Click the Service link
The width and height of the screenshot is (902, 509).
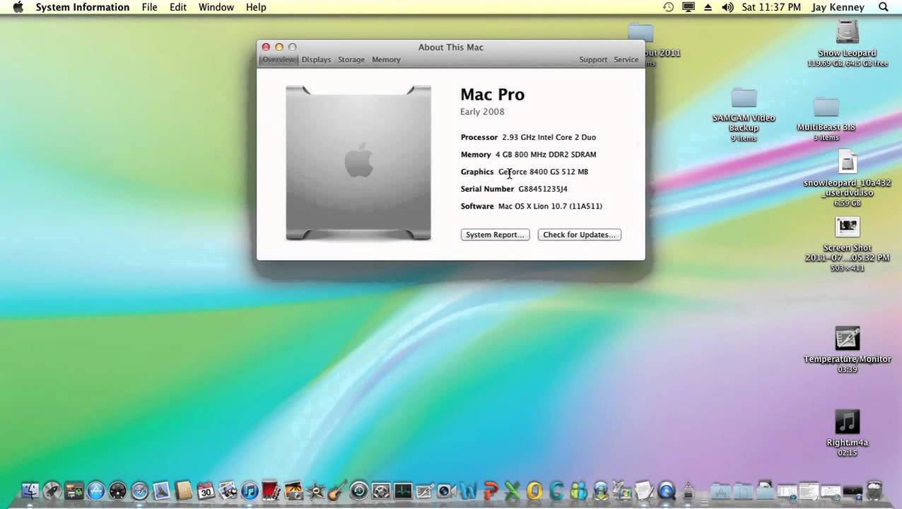click(626, 59)
